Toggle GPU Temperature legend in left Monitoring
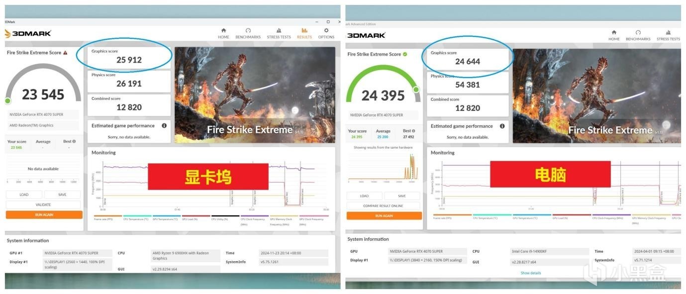Viewport: 686px width, 294px height. 167,218
